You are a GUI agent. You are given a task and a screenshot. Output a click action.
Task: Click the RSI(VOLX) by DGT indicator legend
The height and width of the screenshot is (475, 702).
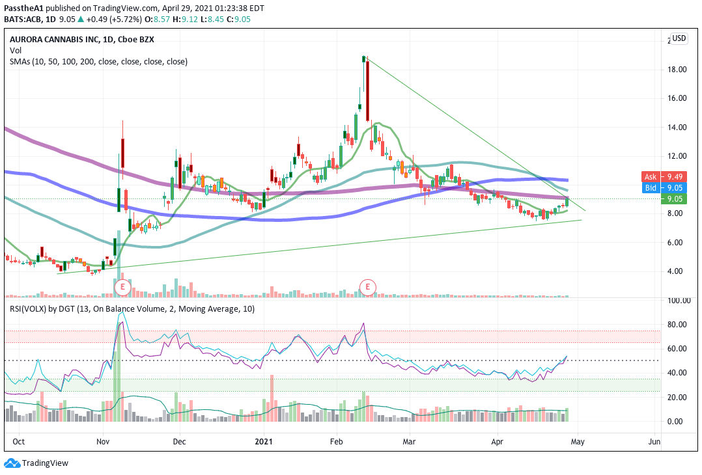pos(132,308)
